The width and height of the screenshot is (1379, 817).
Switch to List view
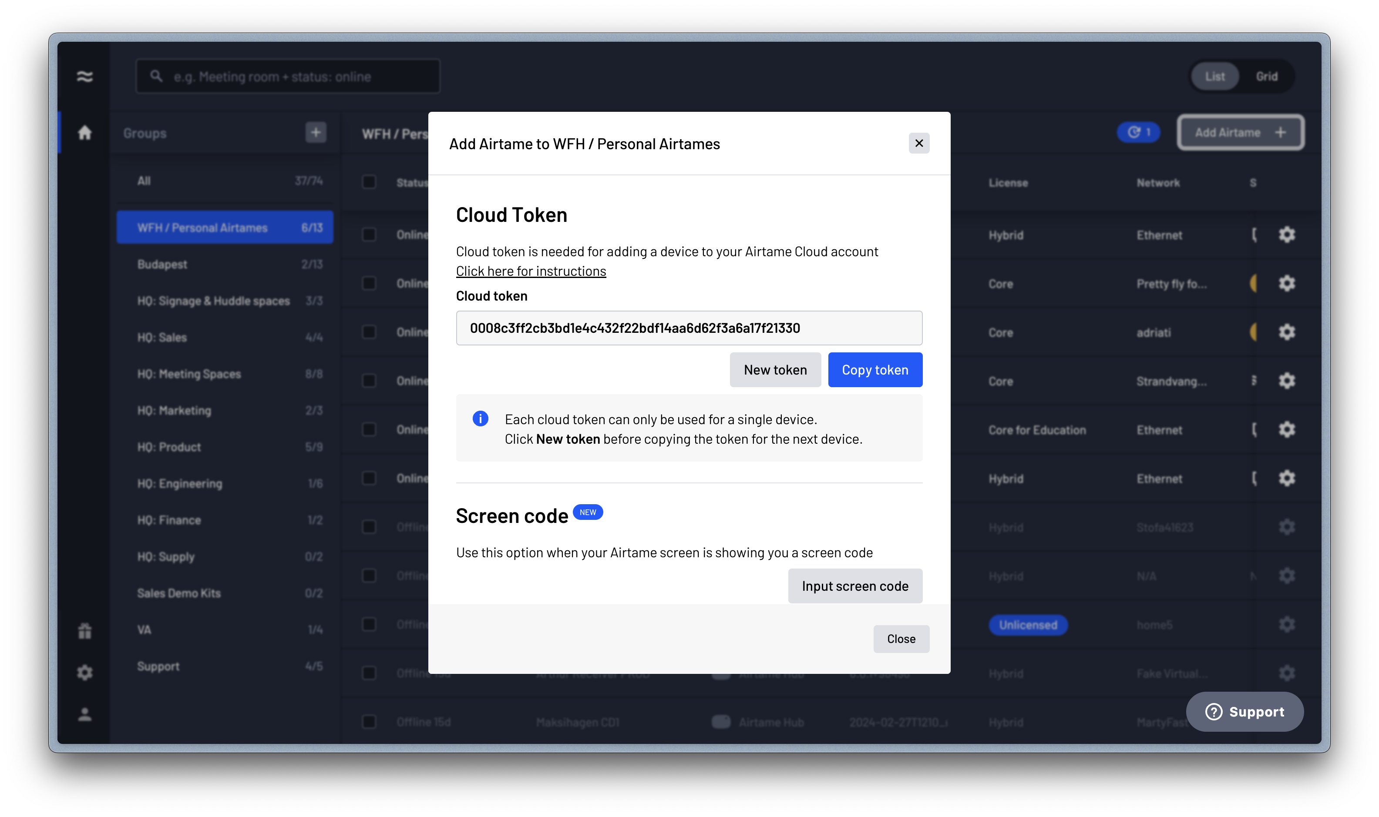(1214, 77)
